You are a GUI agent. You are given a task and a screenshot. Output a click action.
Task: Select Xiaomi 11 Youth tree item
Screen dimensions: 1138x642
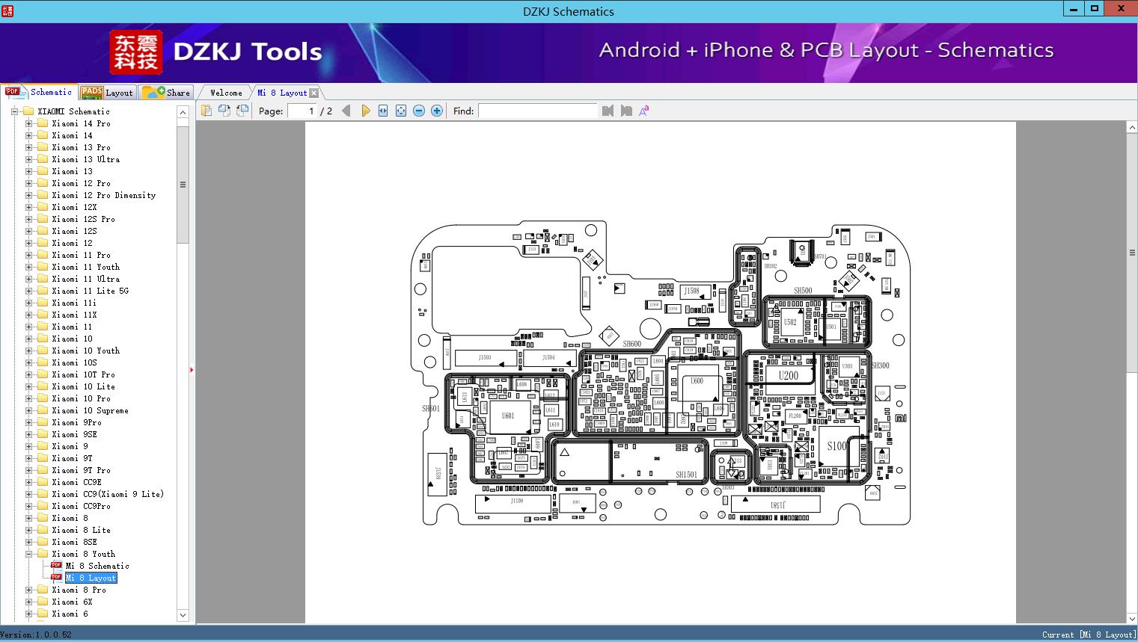coord(85,267)
